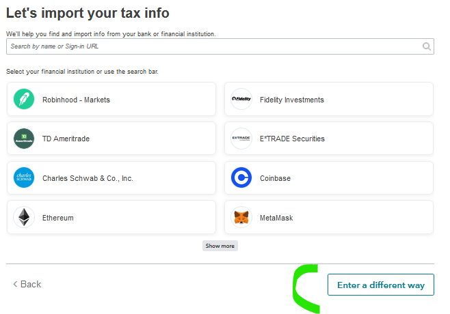The height and width of the screenshot is (314, 450).
Task: Choose the MetaMask label
Action: pos(276,218)
